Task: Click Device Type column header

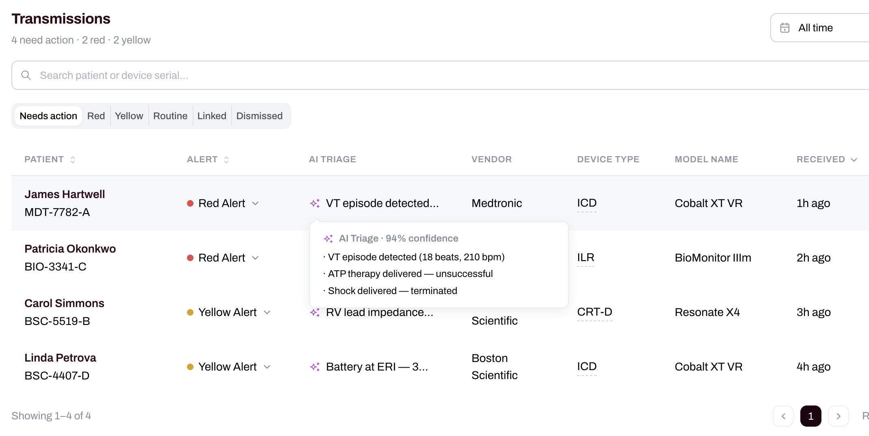Action: pos(608,159)
